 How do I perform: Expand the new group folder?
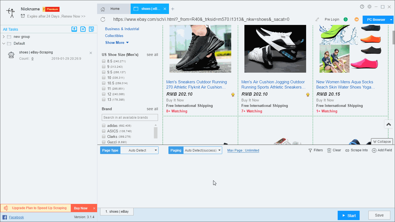(4, 37)
